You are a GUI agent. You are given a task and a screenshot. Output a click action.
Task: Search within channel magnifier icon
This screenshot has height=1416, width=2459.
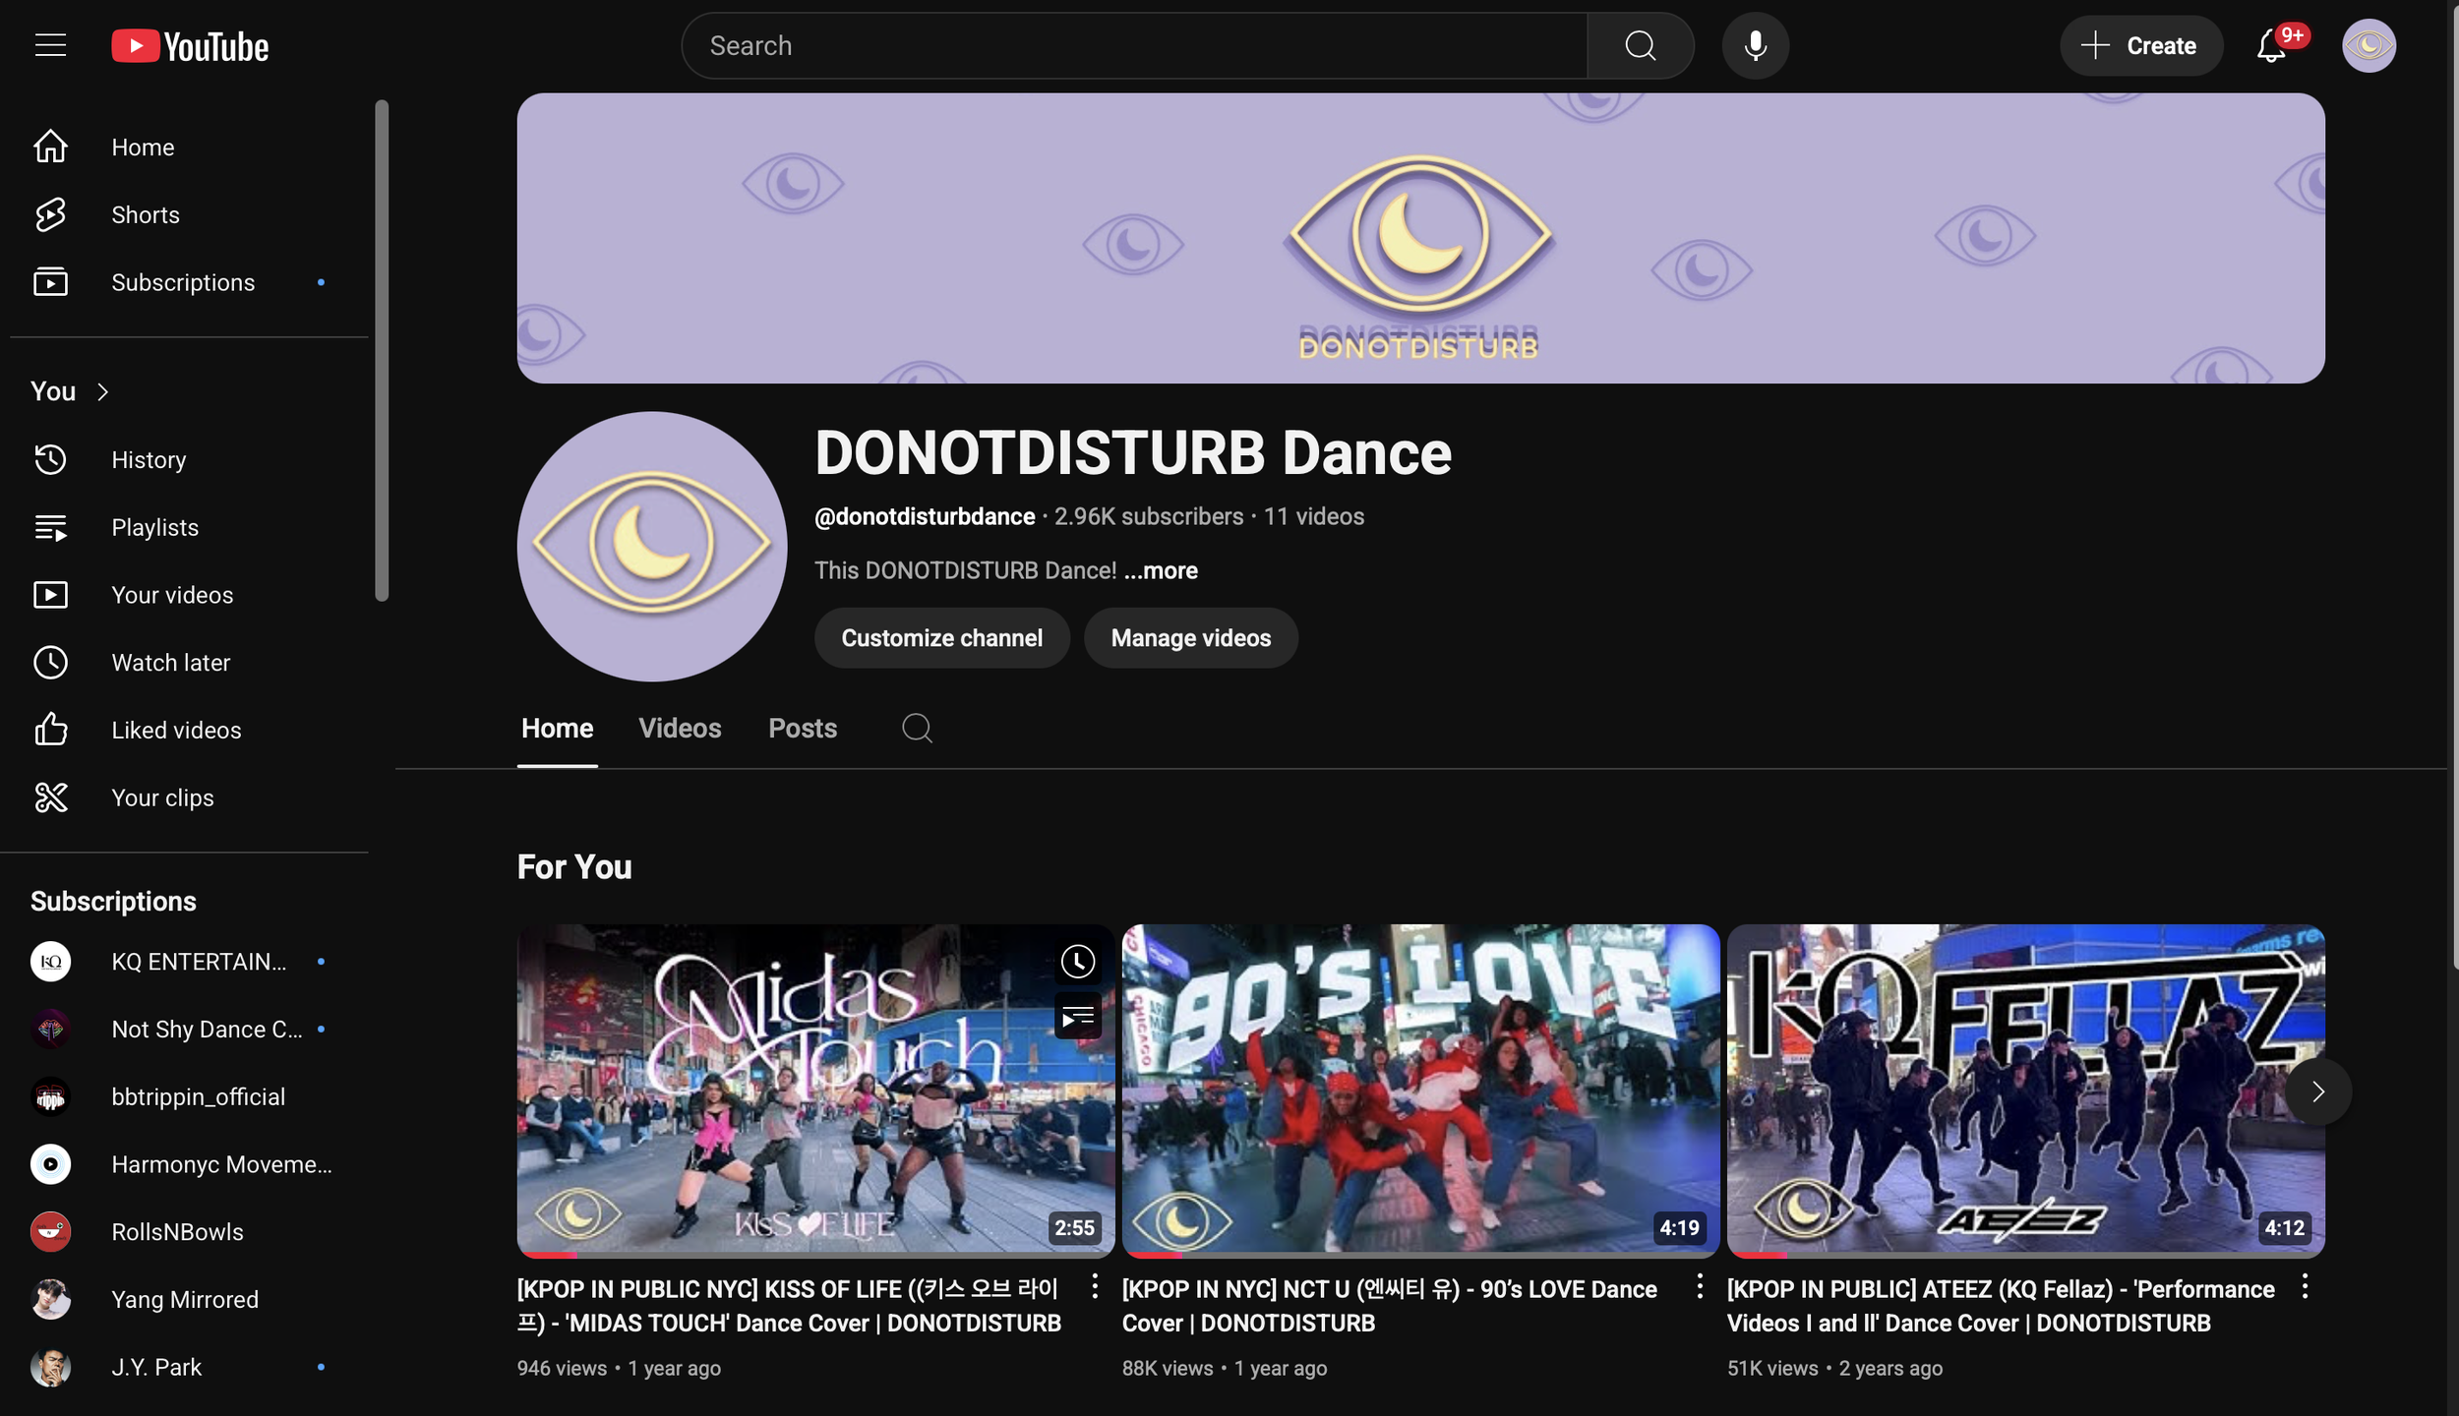coord(917,729)
